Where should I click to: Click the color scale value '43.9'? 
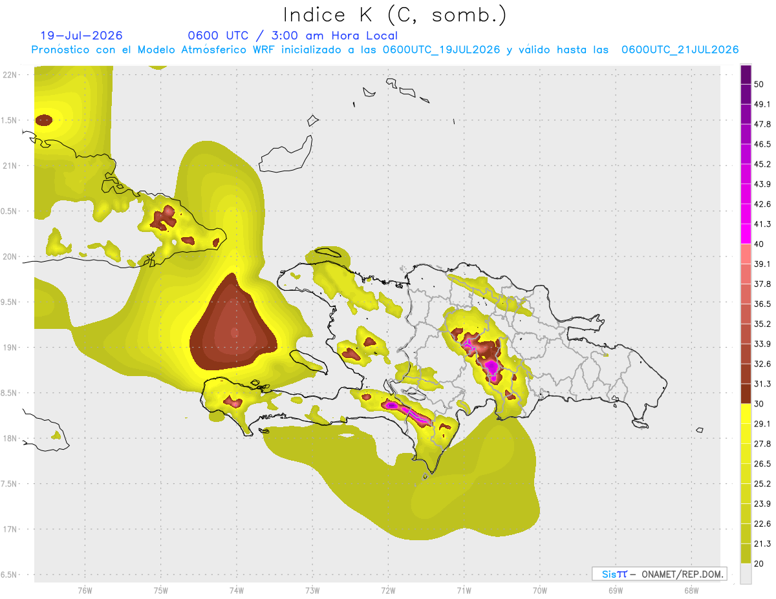pyautogui.click(x=762, y=185)
